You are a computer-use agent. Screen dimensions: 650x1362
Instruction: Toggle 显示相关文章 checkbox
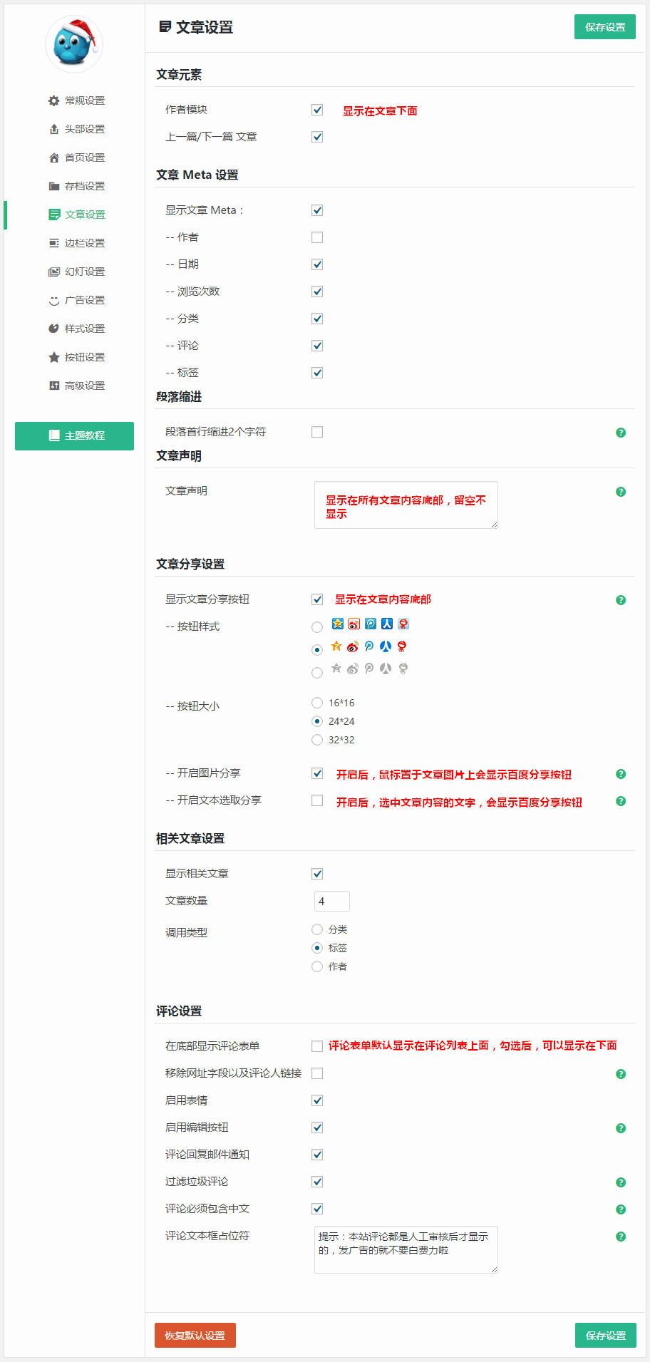317,874
